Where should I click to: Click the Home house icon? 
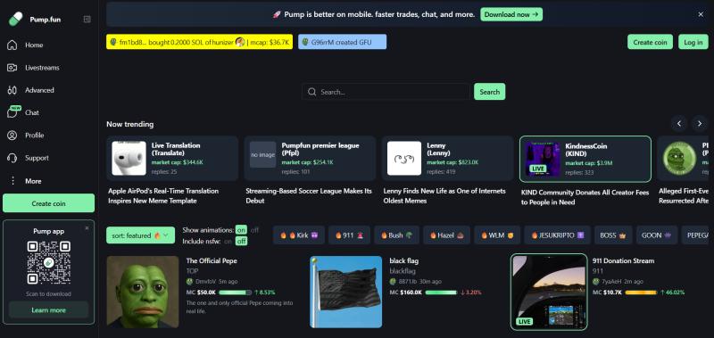12,45
